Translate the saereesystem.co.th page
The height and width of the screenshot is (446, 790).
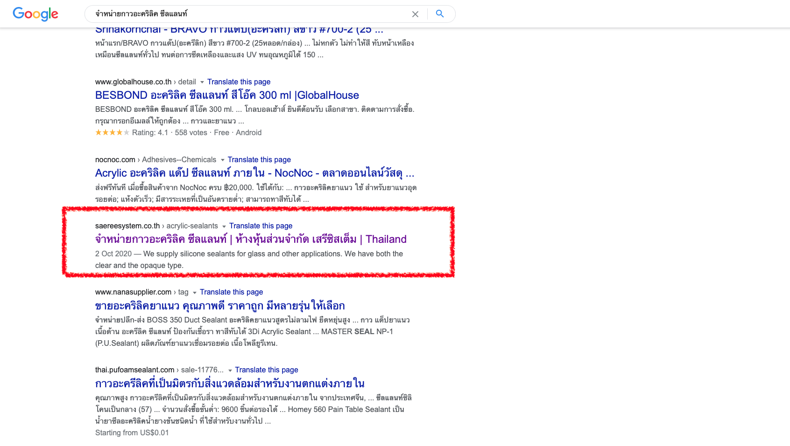point(261,226)
